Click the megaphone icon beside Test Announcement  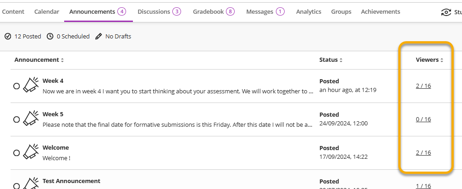31,183
